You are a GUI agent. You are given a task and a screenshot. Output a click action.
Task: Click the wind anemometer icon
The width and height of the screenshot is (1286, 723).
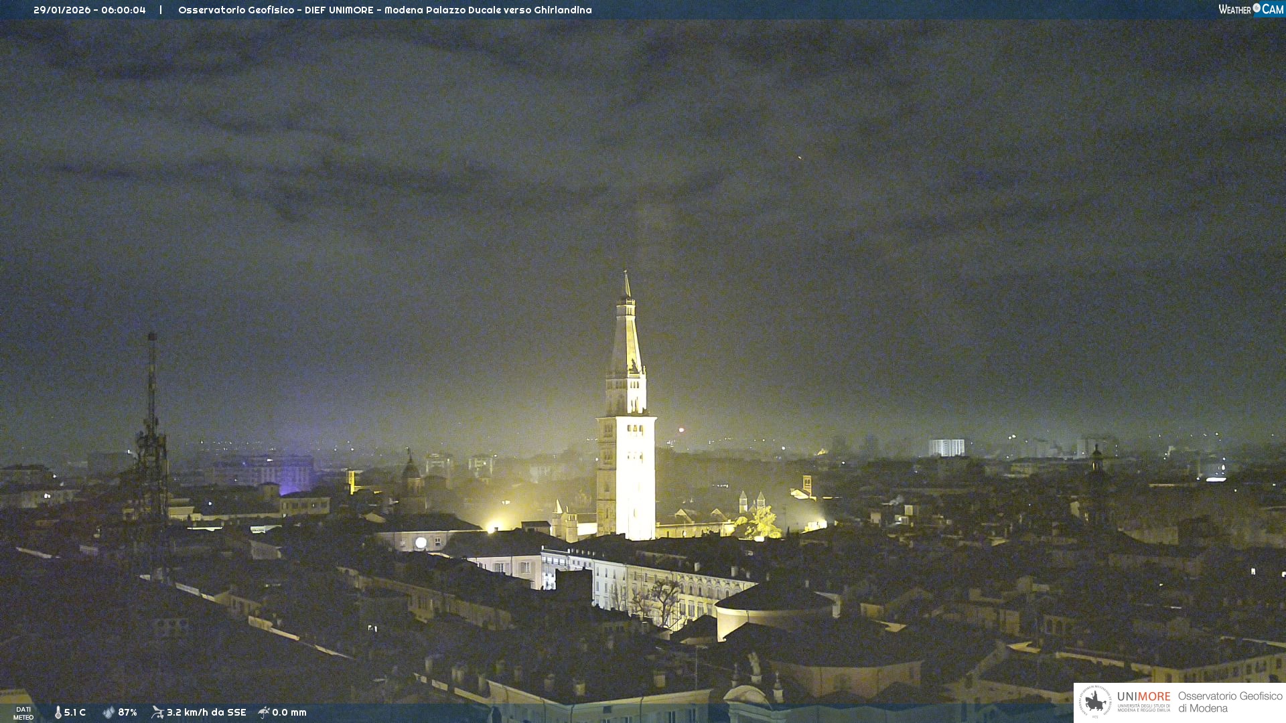[157, 712]
